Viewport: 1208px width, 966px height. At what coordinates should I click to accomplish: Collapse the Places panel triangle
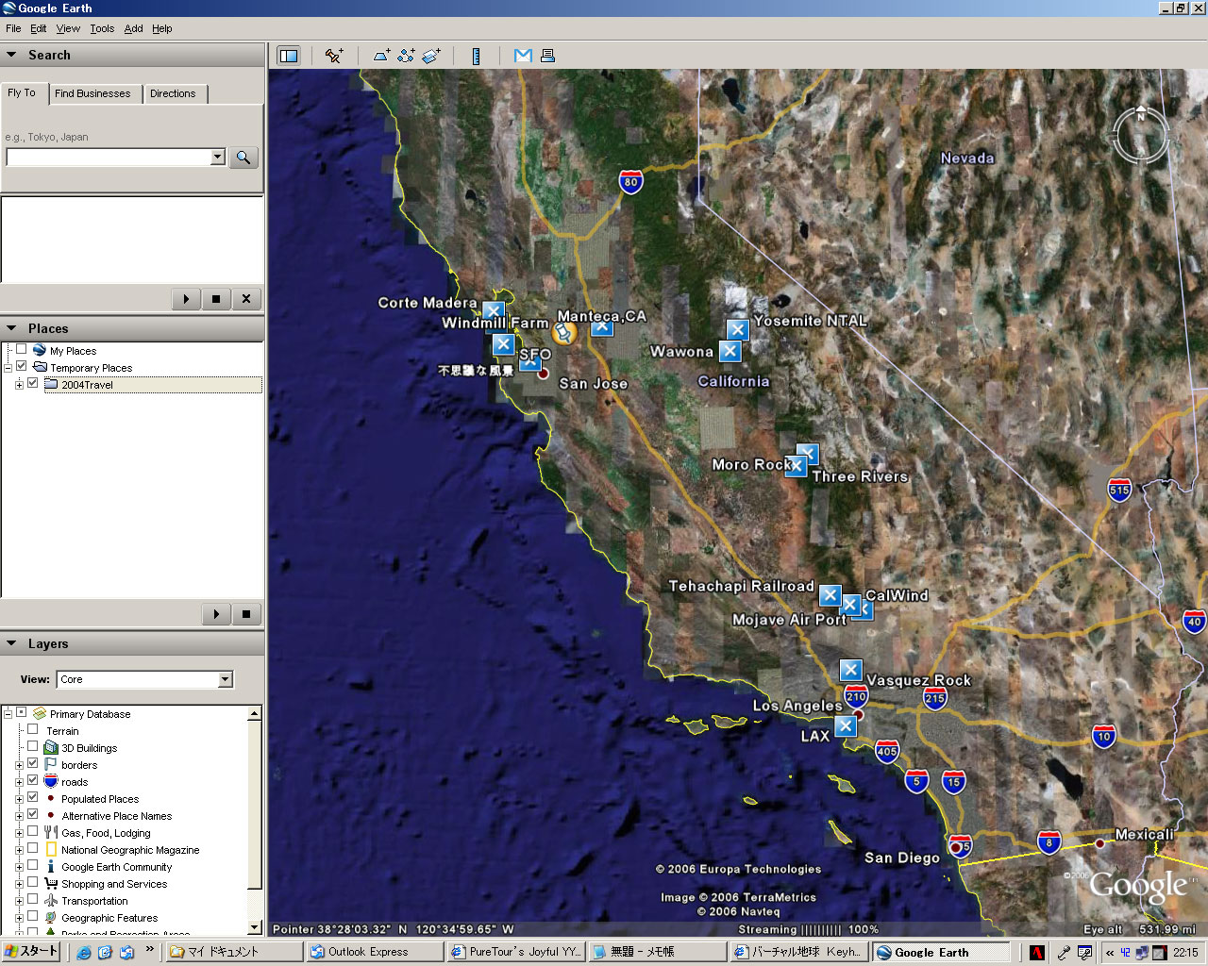point(11,328)
